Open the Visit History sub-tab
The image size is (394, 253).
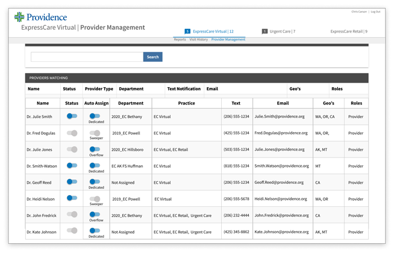[x=199, y=39]
